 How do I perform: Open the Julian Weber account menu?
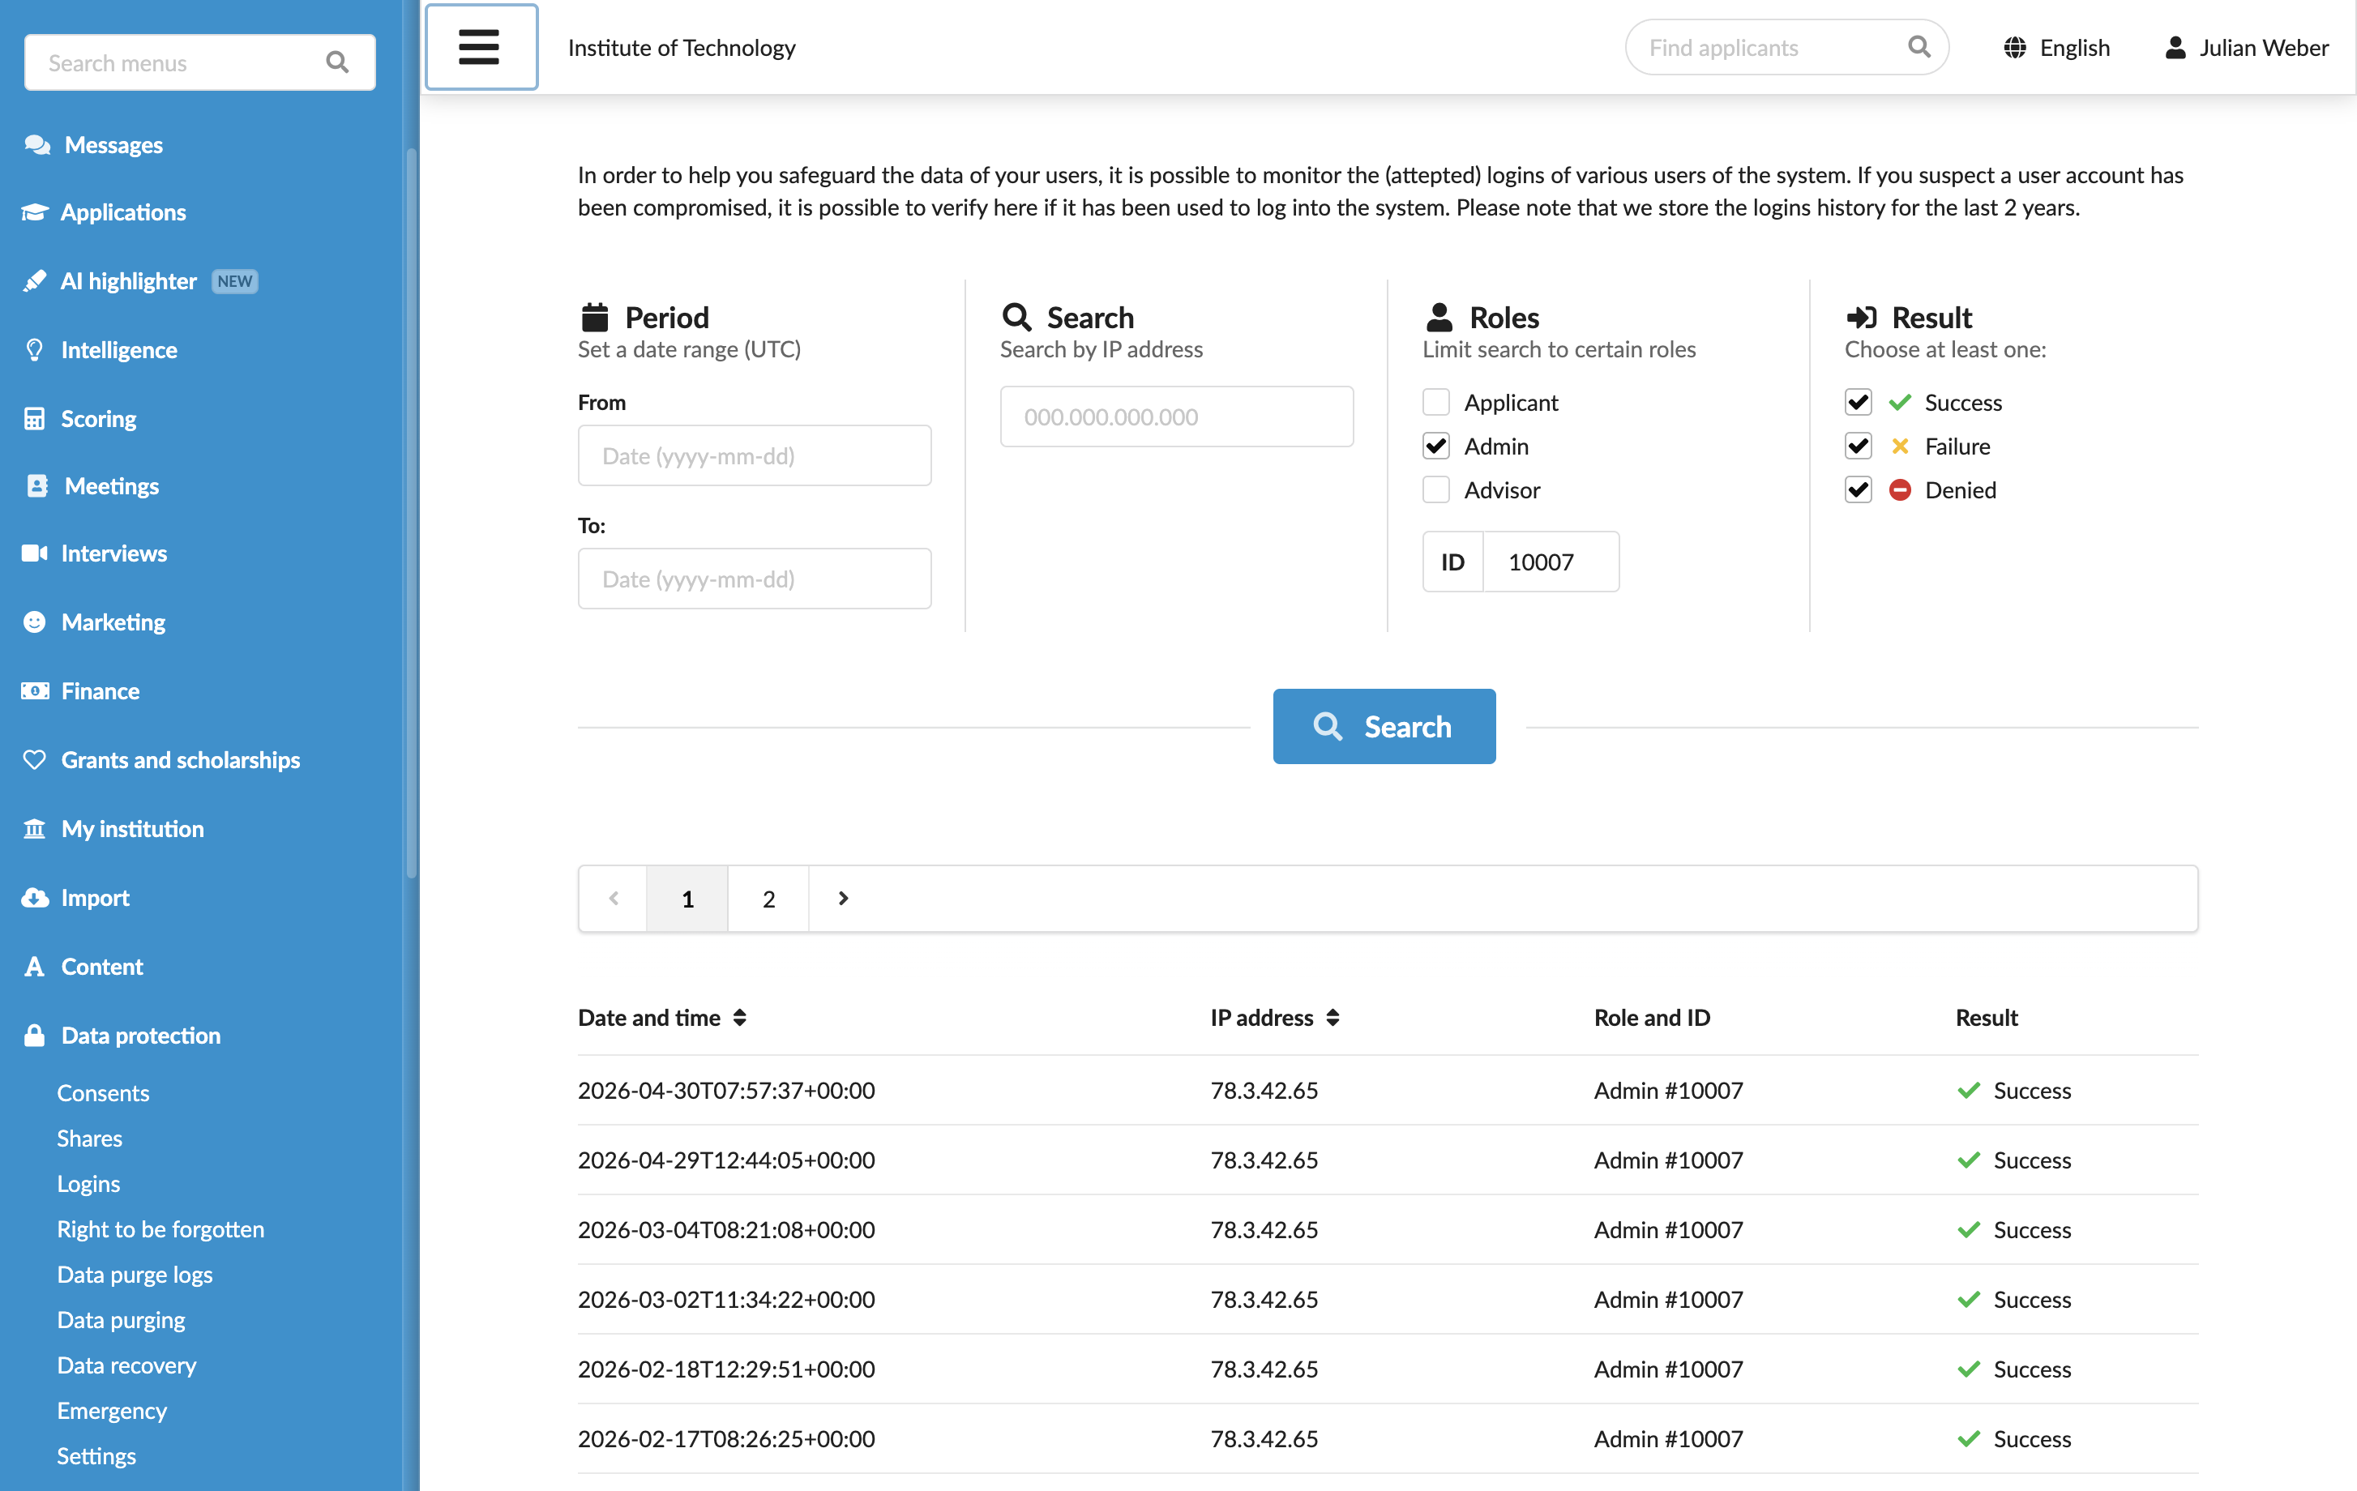pos(2247,47)
